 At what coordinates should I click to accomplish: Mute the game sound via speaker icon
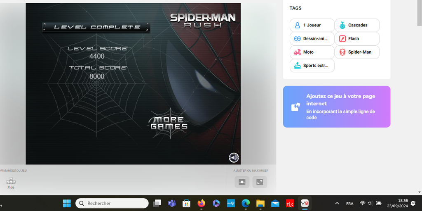[234, 158]
